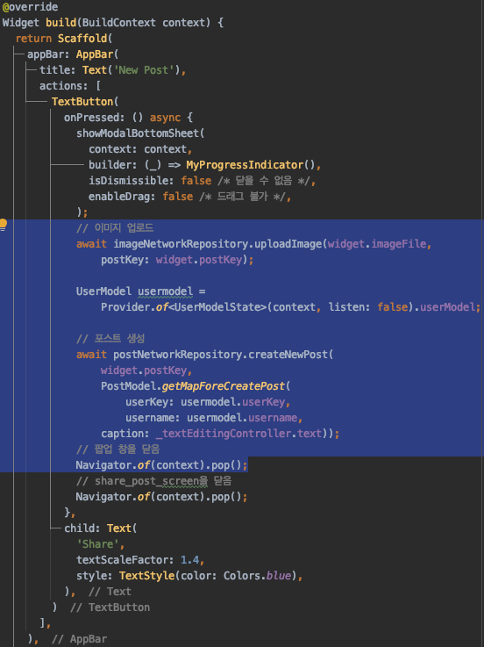Screen dimensions: 484x647
Task: Click the 'Share' string literal
Action: [97, 544]
